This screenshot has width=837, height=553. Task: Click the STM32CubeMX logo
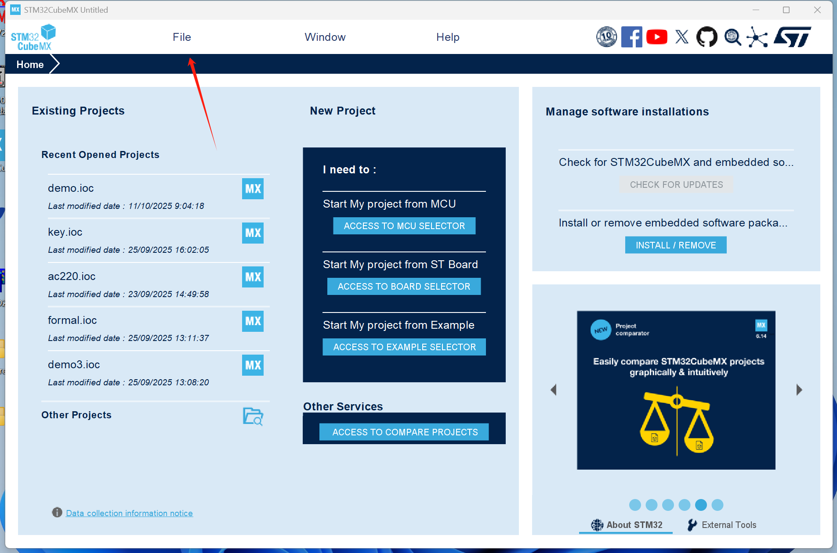point(33,37)
